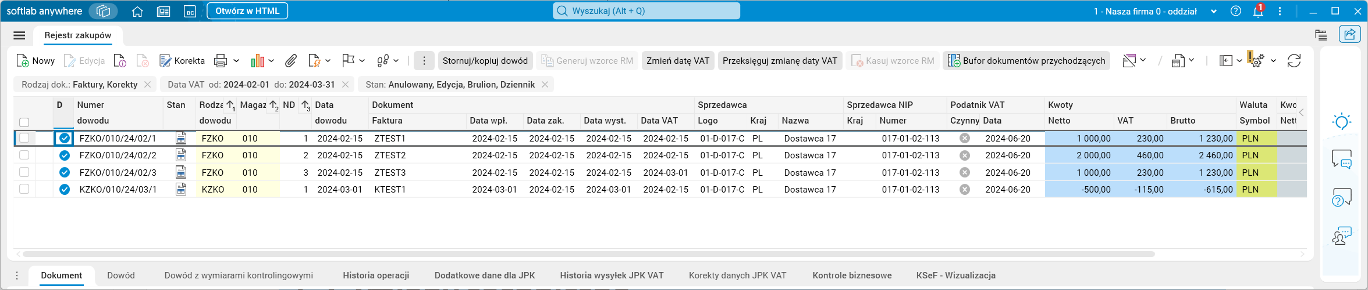Click the Zmień datę VAT button
This screenshot has width=1368, height=290.
[x=678, y=61]
